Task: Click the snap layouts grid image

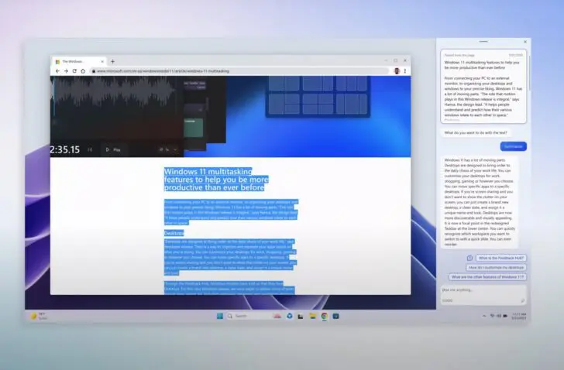Action: pos(318,96)
